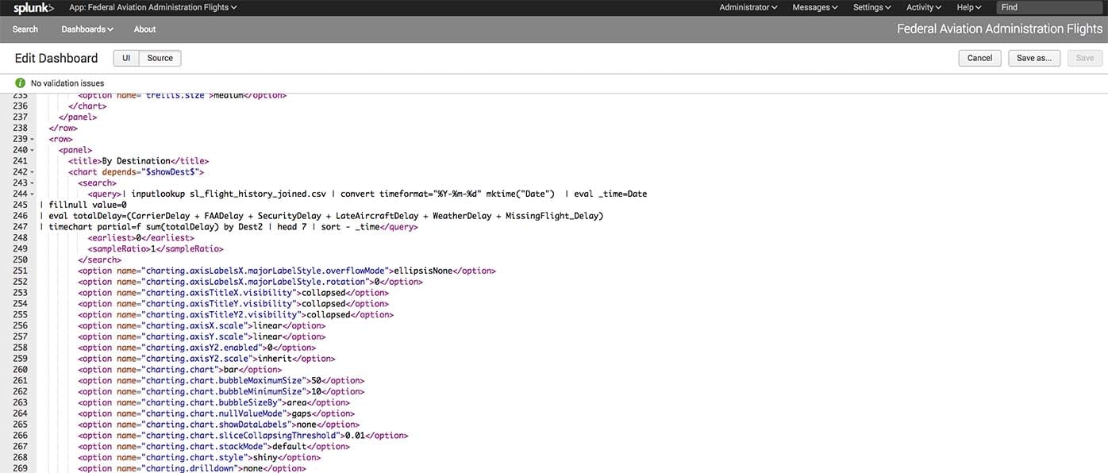Click the Save as... button

click(1034, 58)
